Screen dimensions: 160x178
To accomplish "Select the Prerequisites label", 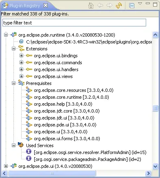I will [x=39, y=83].
